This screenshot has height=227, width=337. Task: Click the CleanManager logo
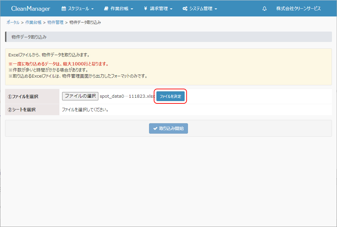[x=31, y=9]
